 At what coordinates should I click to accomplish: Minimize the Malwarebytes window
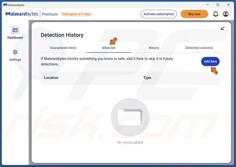pyautogui.click(x=207, y=5)
